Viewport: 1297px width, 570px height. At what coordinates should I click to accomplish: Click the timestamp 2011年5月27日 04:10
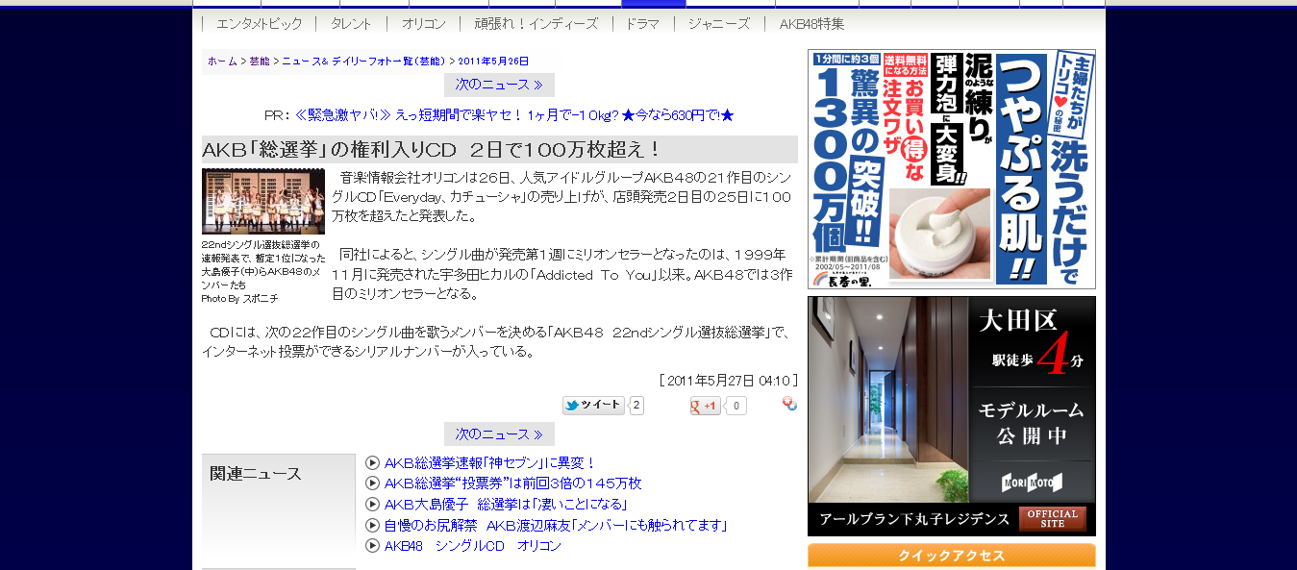pyautogui.click(x=728, y=381)
